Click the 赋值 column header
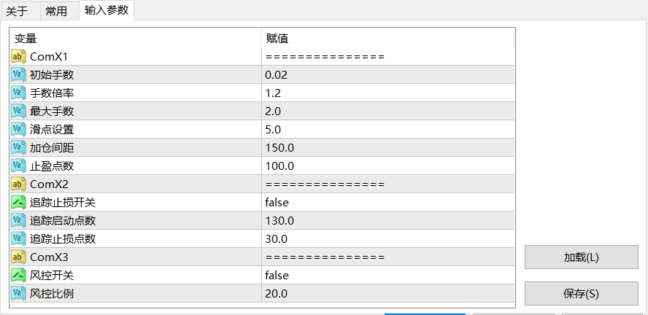This screenshot has width=648, height=315. pos(277,39)
